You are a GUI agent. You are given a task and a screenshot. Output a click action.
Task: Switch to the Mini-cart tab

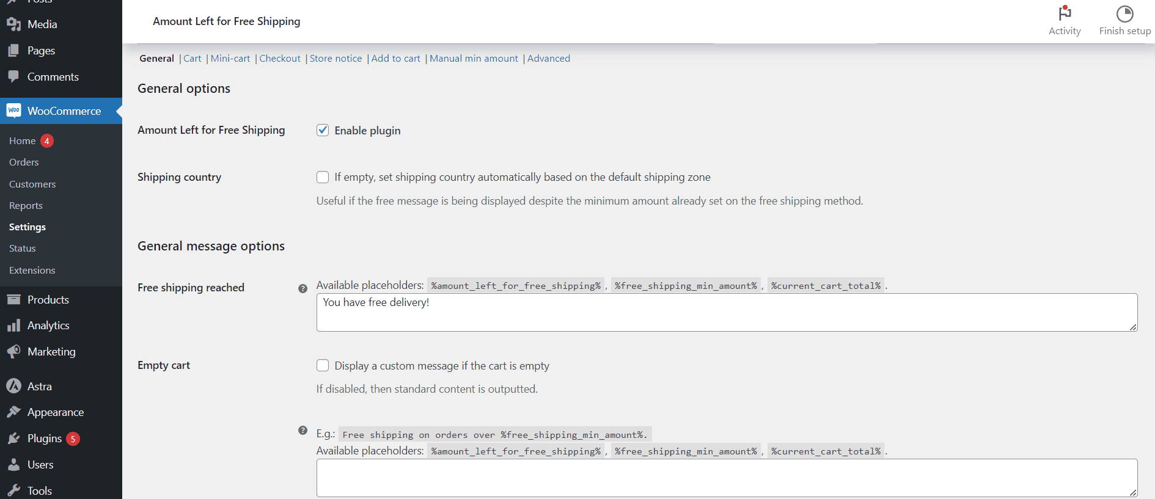[230, 59]
